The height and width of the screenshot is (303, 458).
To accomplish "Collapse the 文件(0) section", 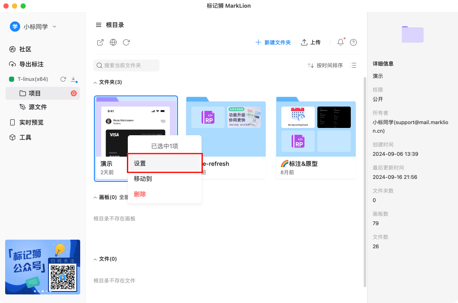I will (96, 259).
